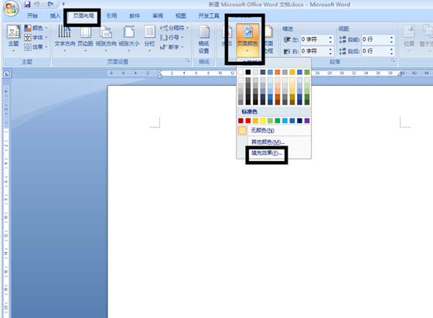Pick the purple standard color

tap(307, 121)
